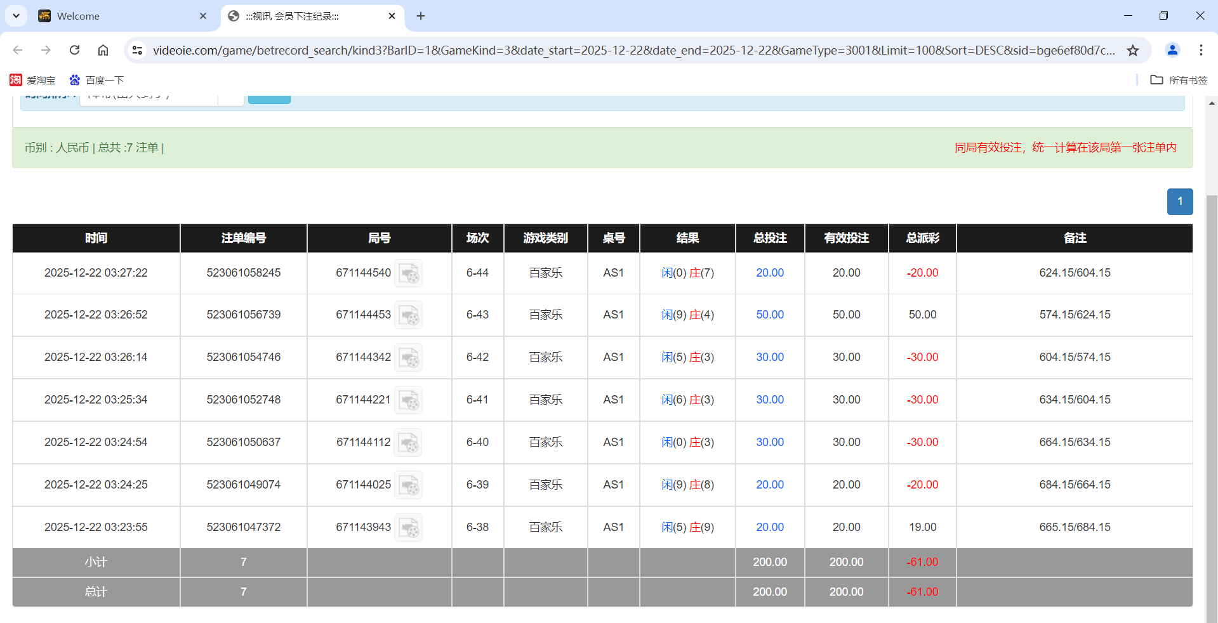Open video replay icon for round 671144540

[x=408, y=273]
